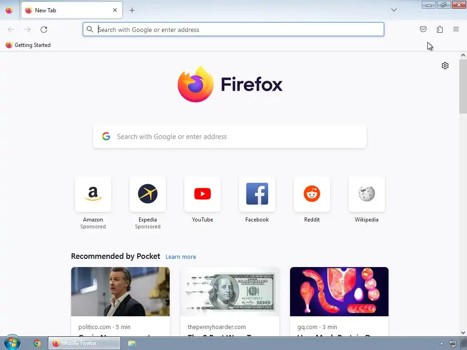Click the Google icon in page search
This screenshot has height=350, width=467.
pyautogui.click(x=106, y=136)
